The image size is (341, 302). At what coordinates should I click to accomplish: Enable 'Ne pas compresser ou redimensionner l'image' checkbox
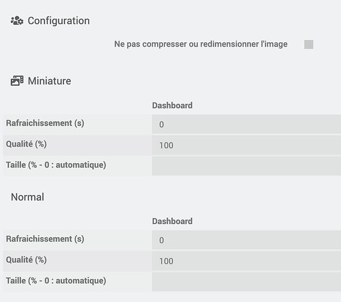pyautogui.click(x=308, y=44)
